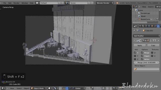Adjust the Merge Limit value slider
This screenshot has width=161, height=90.
click(146, 62)
